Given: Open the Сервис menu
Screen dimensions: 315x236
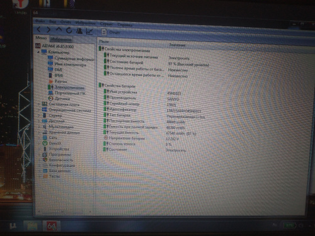Looking at the screenshot, I should 106,24.
